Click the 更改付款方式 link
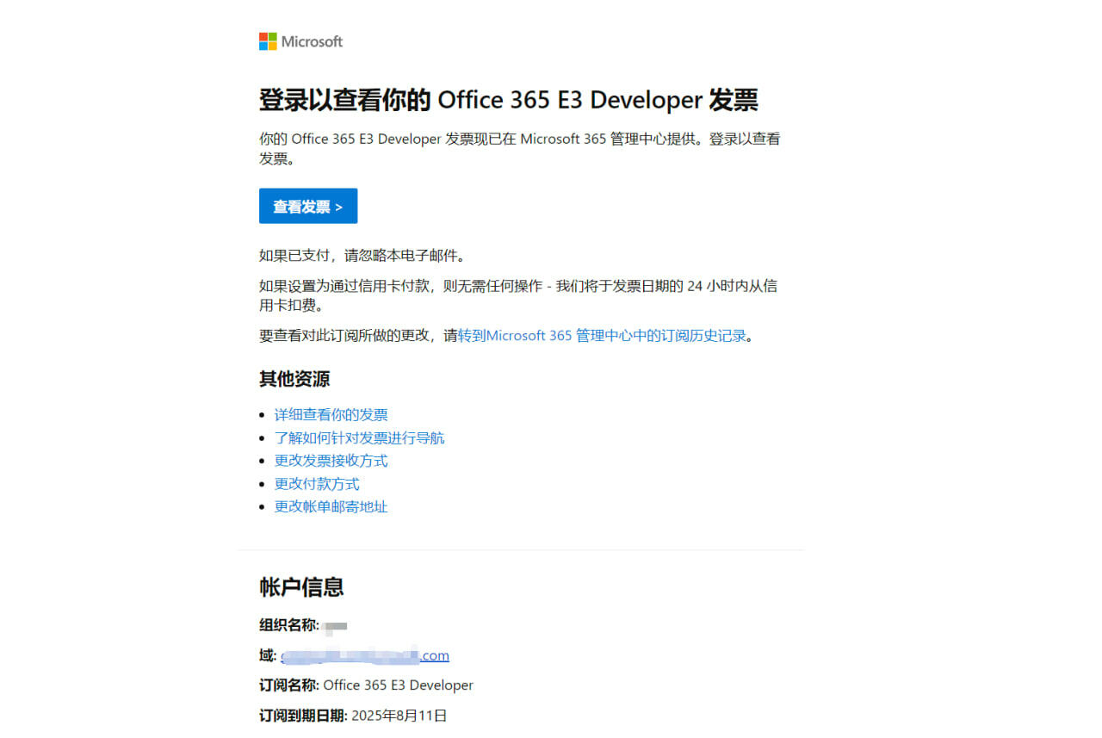Viewport: 1102px width, 738px height. (317, 484)
